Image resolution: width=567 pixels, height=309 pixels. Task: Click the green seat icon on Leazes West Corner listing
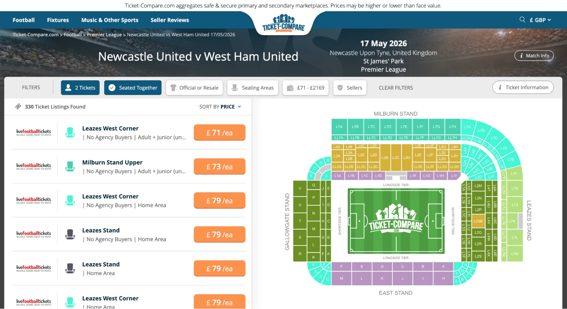[x=70, y=132]
